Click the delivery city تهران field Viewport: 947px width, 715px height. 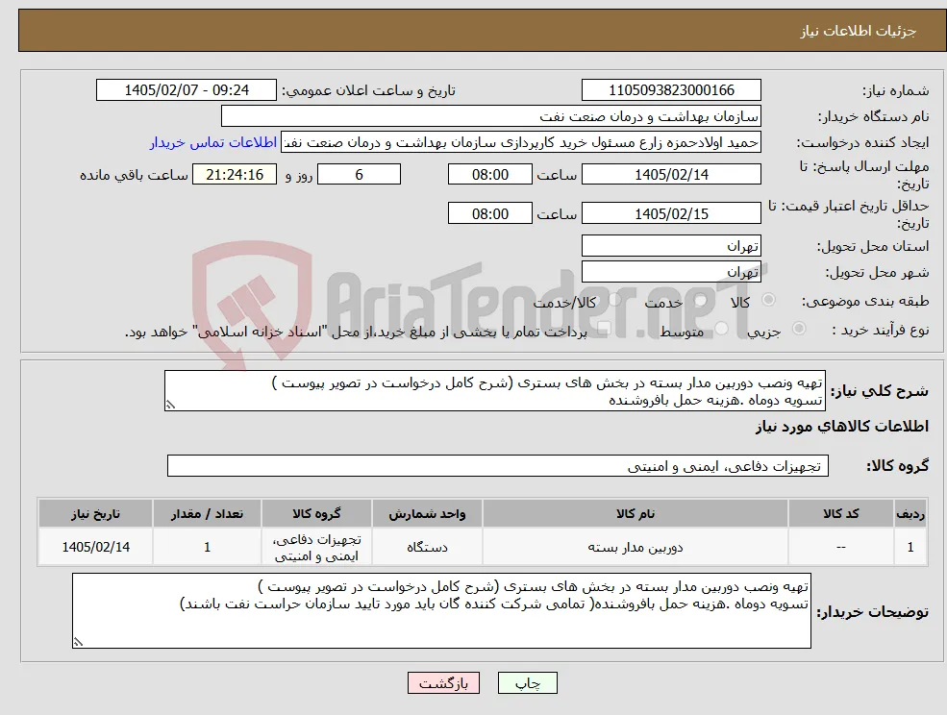coord(671,272)
